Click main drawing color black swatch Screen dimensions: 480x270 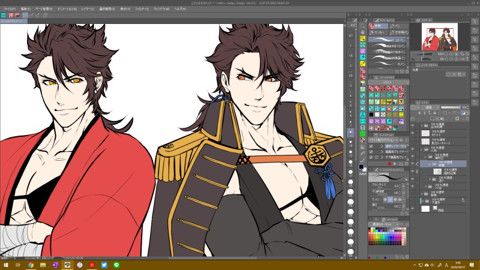coord(361,167)
